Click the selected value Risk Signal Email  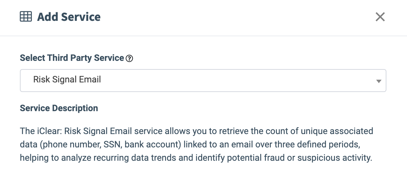coord(67,80)
